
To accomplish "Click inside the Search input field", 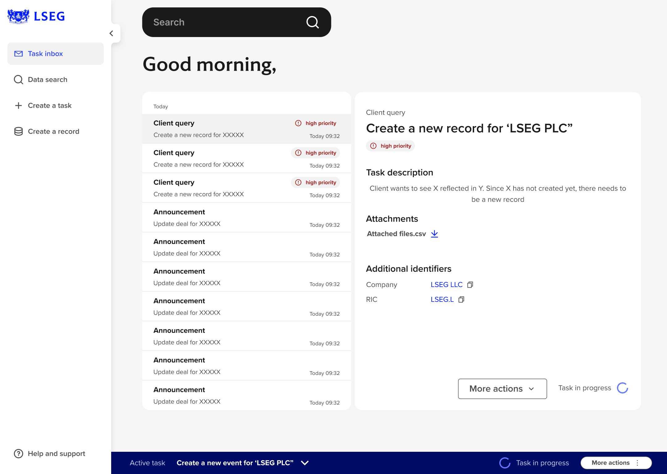I will pyautogui.click(x=216, y=22).
